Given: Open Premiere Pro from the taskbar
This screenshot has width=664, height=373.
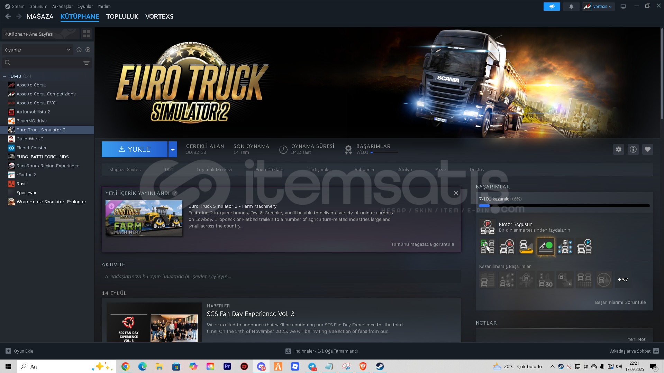Looking at the screenshot, I should tap(227, 366).
